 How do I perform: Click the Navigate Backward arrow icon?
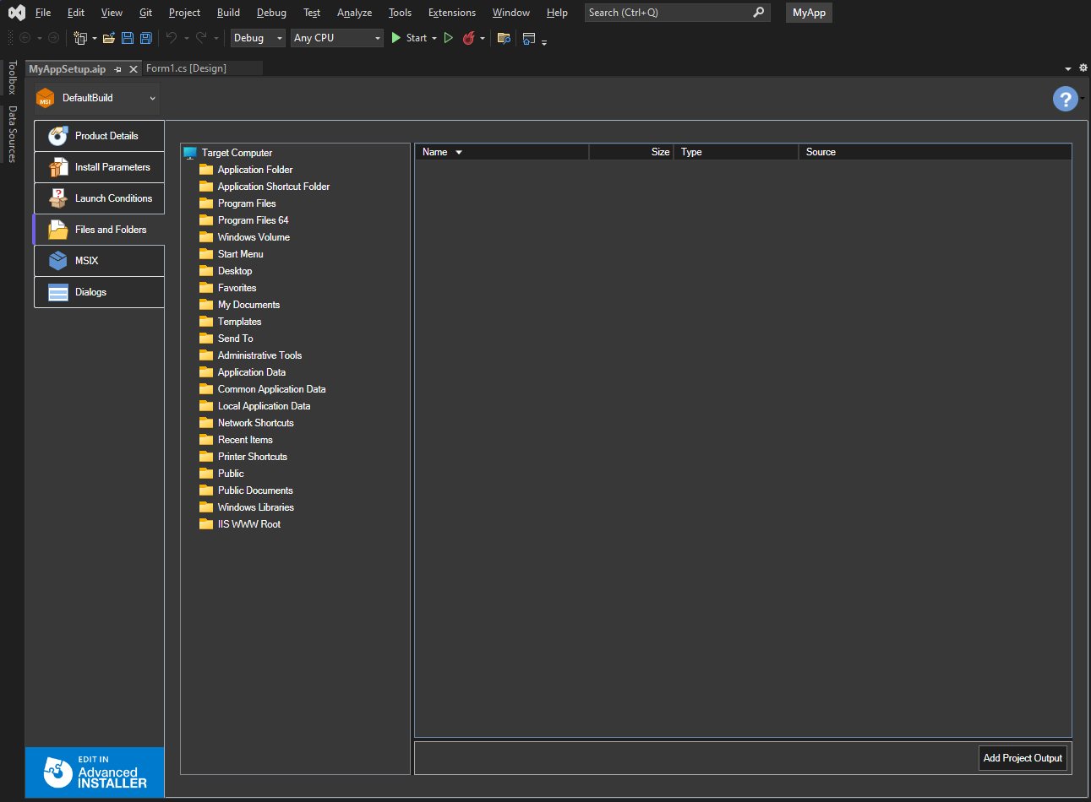(x=25, y=38)
